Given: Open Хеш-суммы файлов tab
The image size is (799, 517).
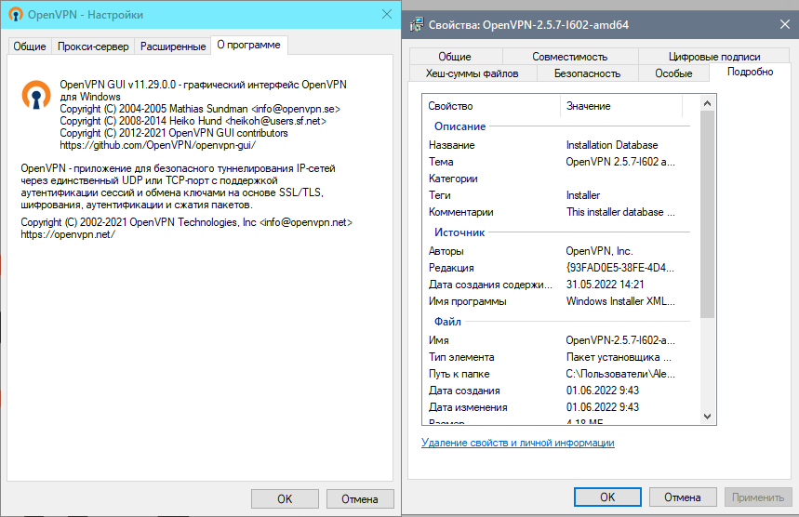Looking at the screenshot, I should pos(473,73).
